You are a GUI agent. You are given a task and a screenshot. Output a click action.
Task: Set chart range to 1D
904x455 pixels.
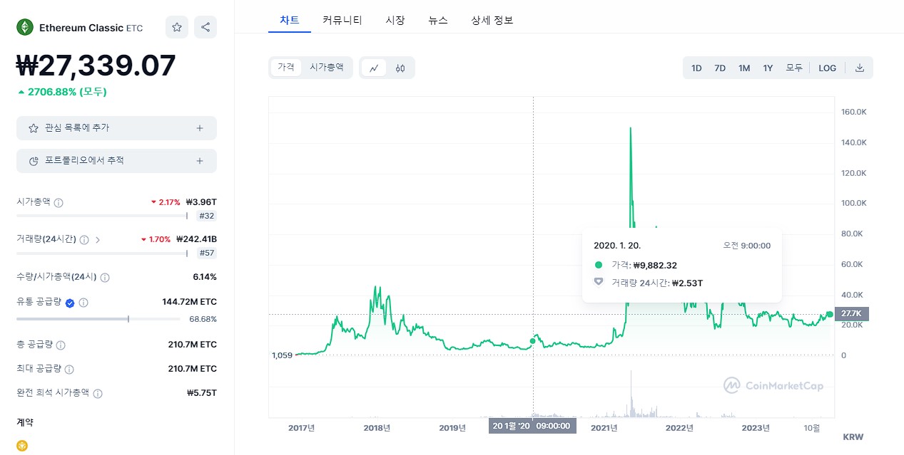click(696, 68)
